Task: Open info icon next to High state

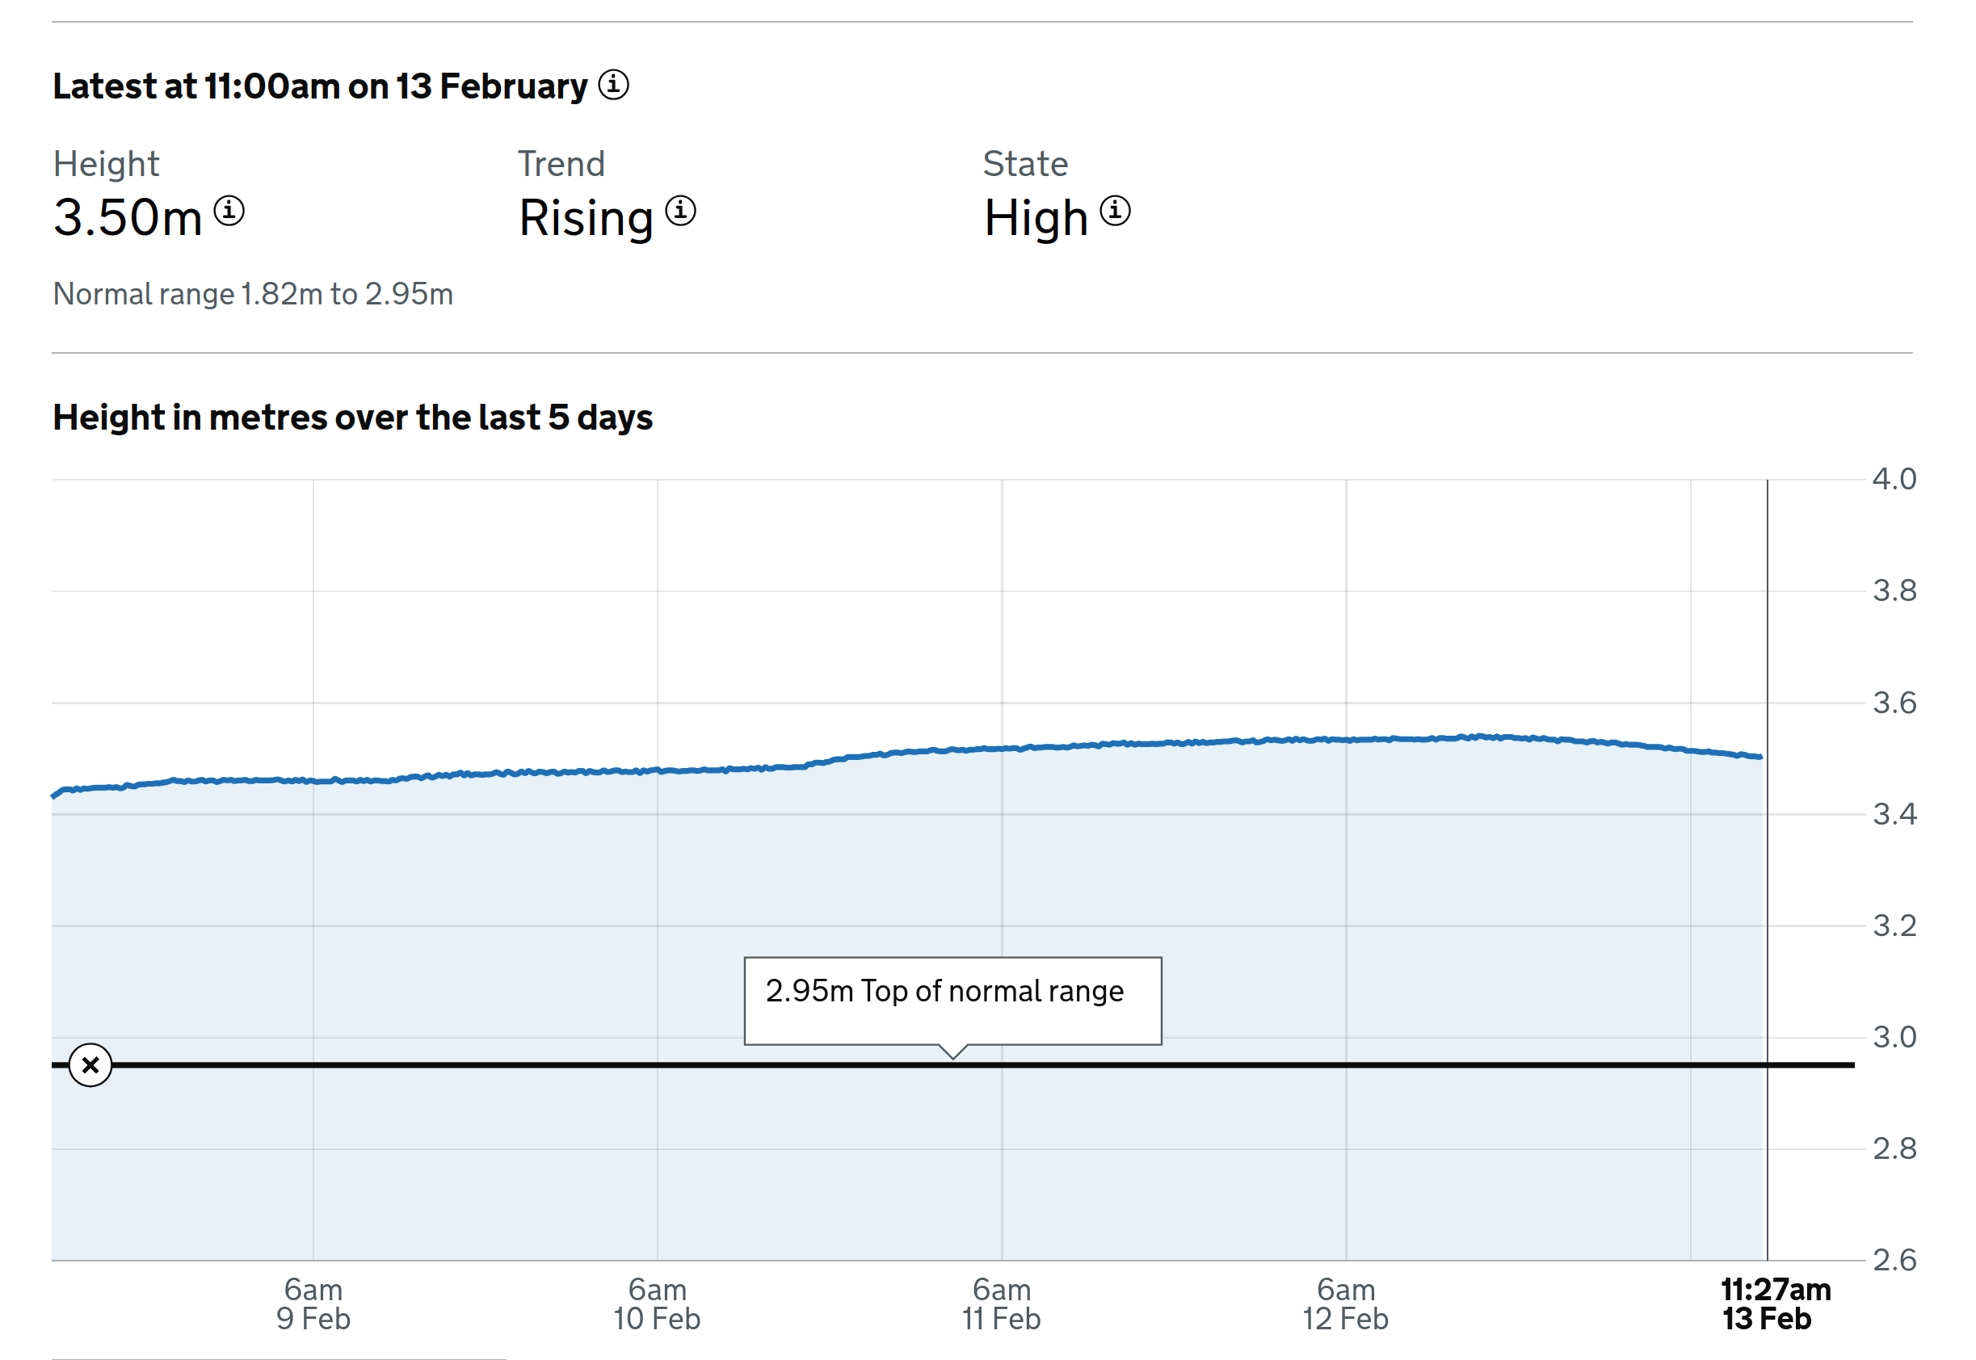Action: tap(1115, 211)
